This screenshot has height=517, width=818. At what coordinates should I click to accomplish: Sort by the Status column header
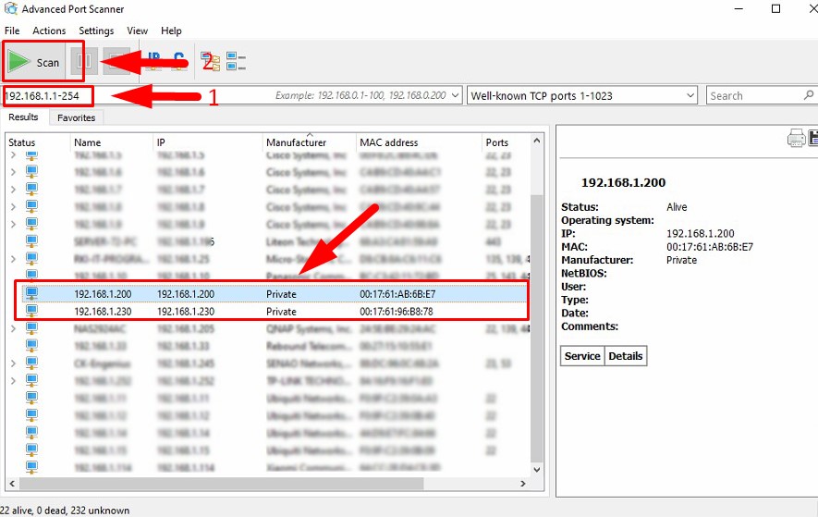pos(38,142)
